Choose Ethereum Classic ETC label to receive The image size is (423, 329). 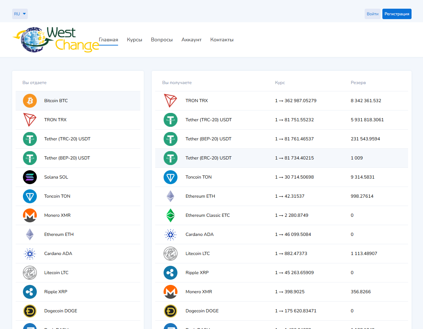tap(208, 215)
